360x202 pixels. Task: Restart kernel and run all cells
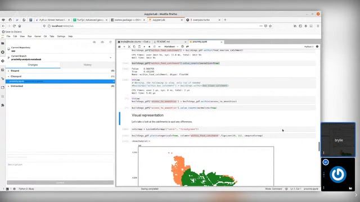tap(160, 47)
